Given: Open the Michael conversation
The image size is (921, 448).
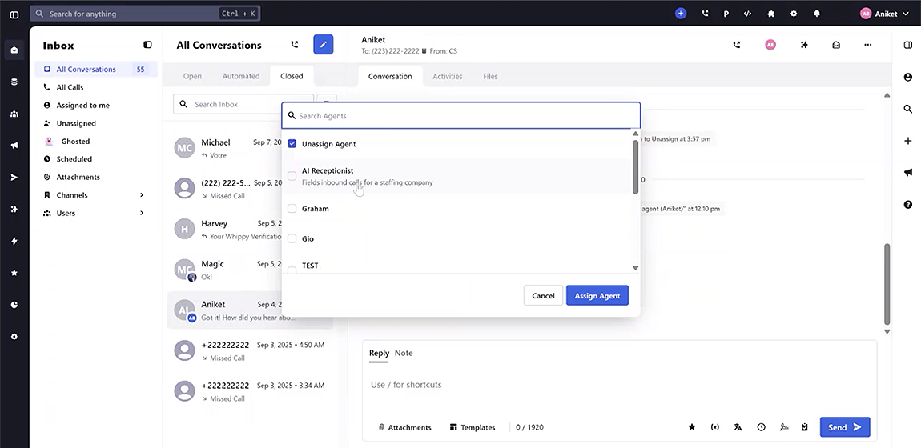Looking at the screenshot, I should [250, 148].
